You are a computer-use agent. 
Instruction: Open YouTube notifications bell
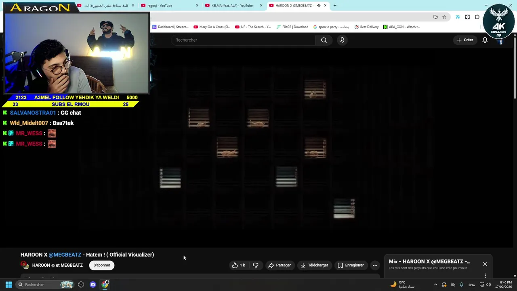(485, 40)
